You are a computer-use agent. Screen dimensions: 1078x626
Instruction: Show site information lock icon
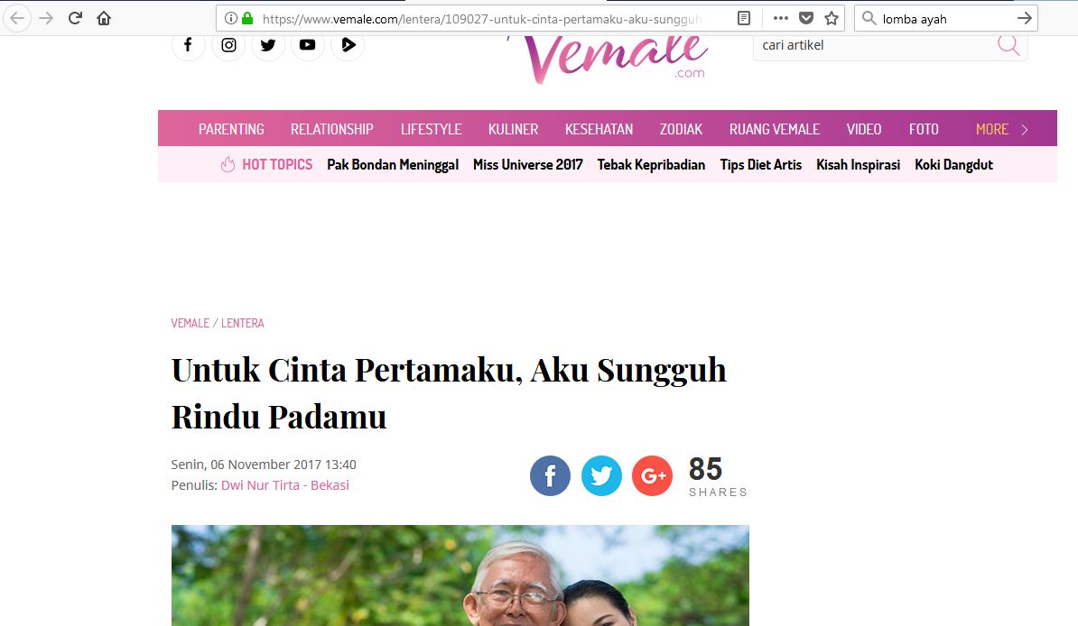[x=247, y=19]
